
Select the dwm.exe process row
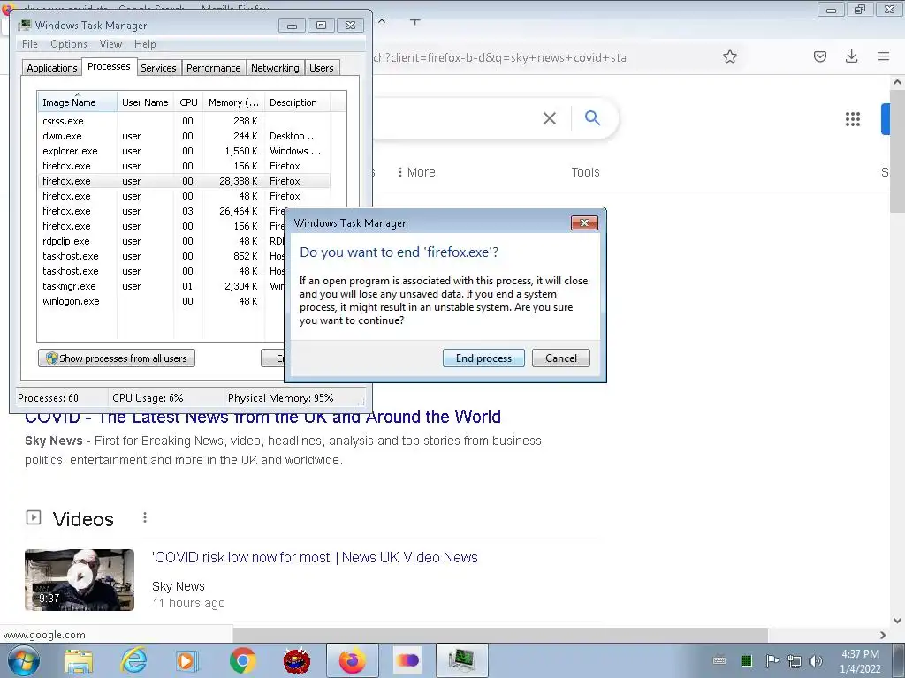pyautogui.click(x=184, y=136)
